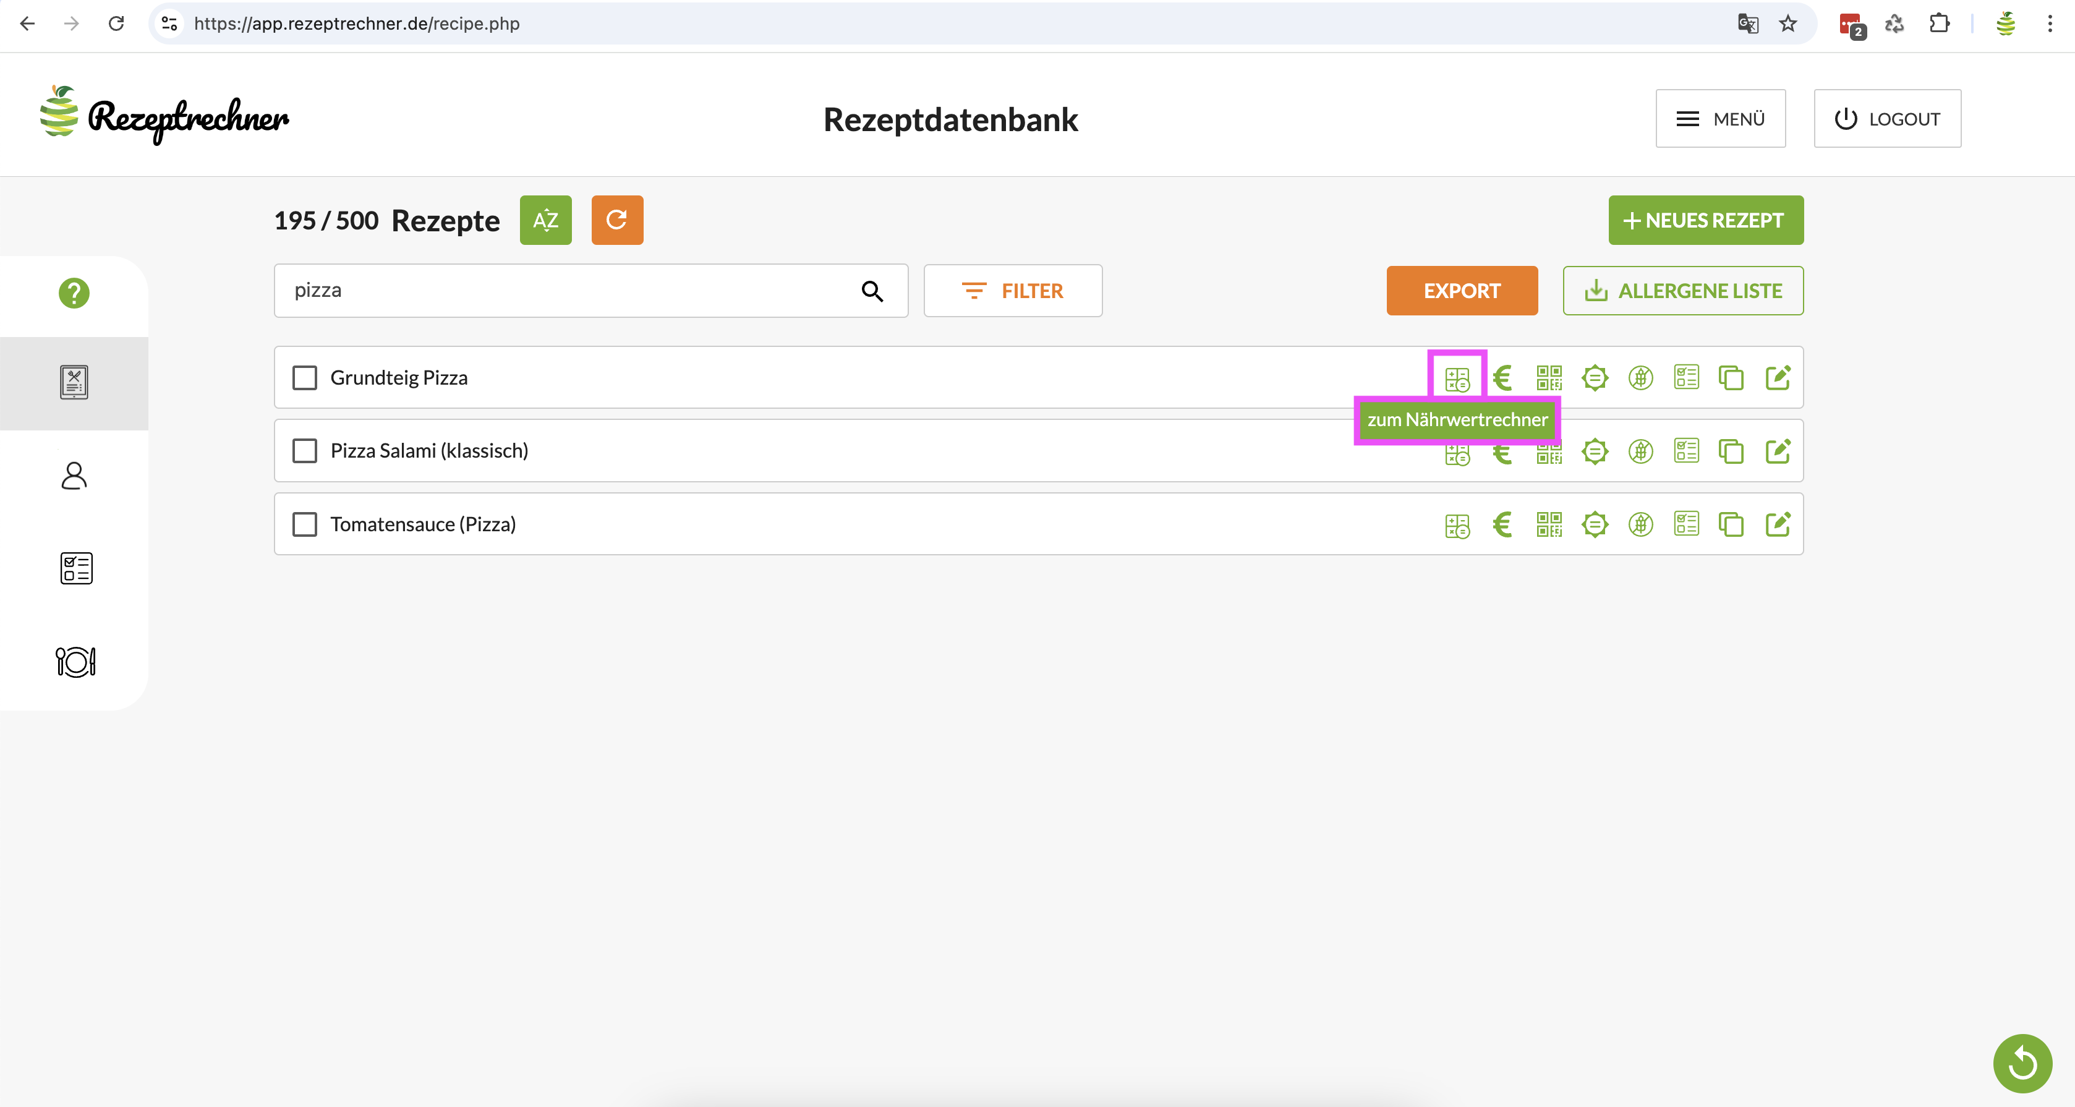Duplicate the Grundteig Pizza recipe
The image size is (2075, 1107).
point(1731,378)
